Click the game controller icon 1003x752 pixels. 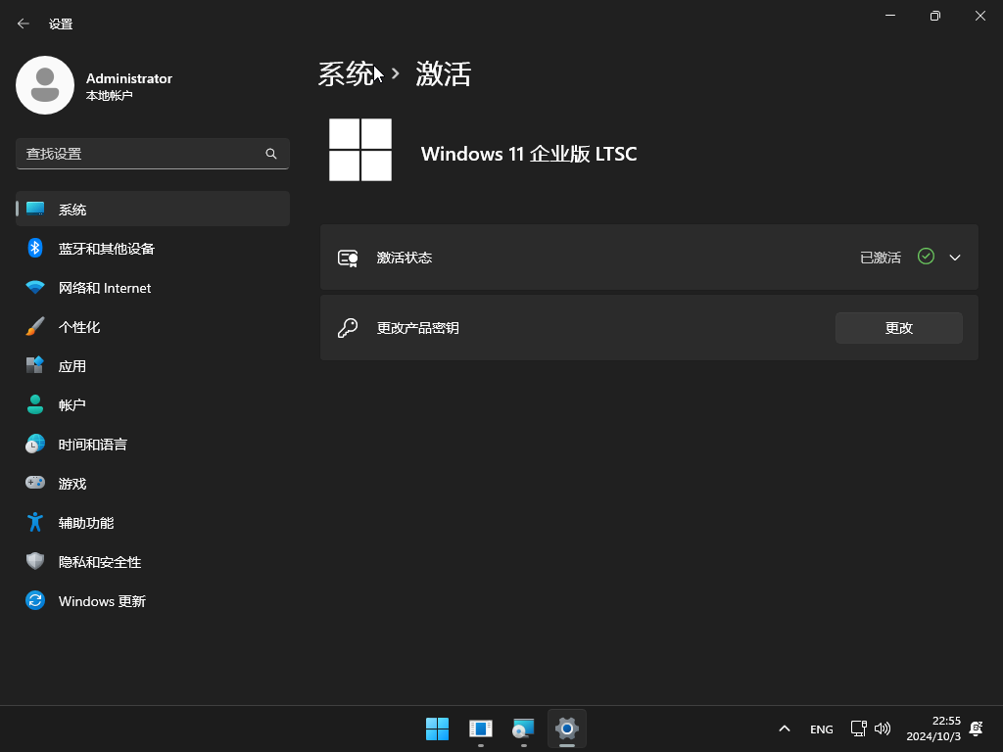pyautogui.click(x=35, y=482)
